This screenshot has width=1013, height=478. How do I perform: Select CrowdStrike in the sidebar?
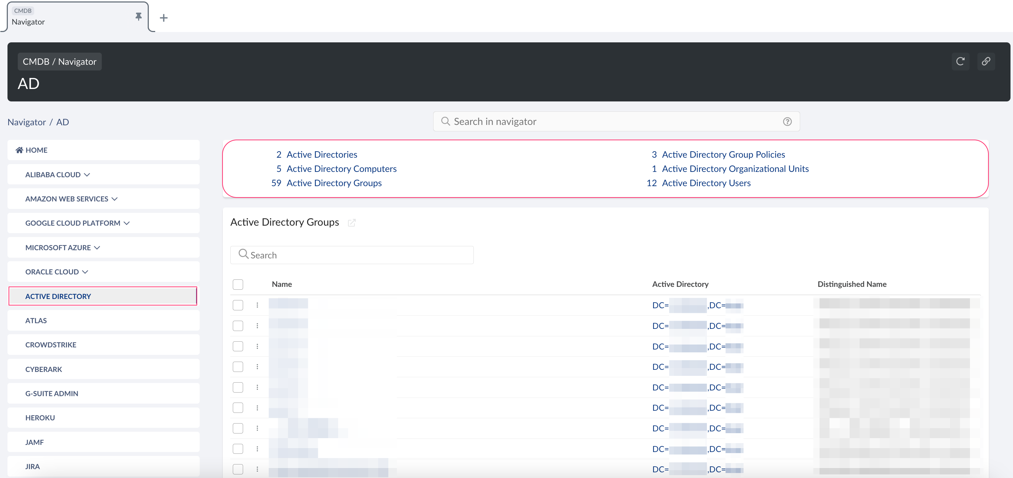tap(104, 345)
